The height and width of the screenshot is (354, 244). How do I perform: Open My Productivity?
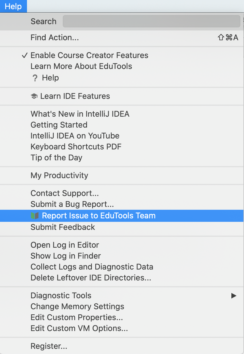(122, 175)
